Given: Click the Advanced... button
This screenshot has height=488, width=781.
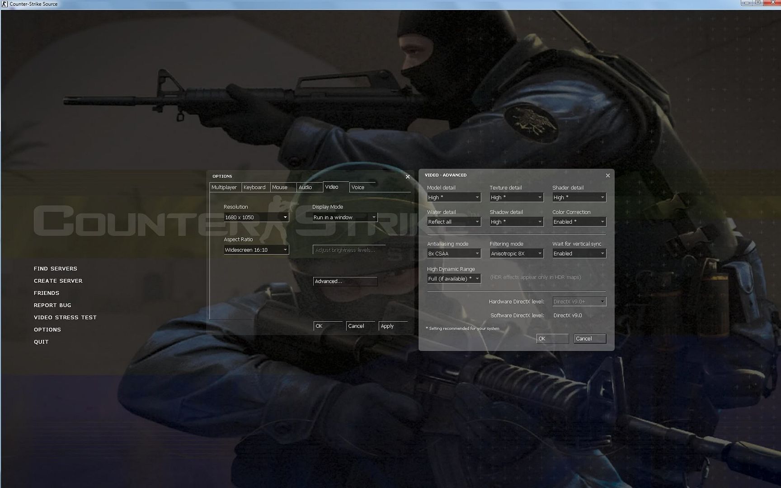Looking at the screenshot, I should 345,281.
